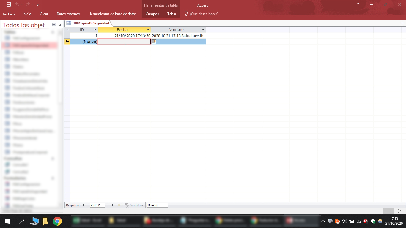
Task: Switch to the Inicio ribbon tab
Action: point(27,14)
